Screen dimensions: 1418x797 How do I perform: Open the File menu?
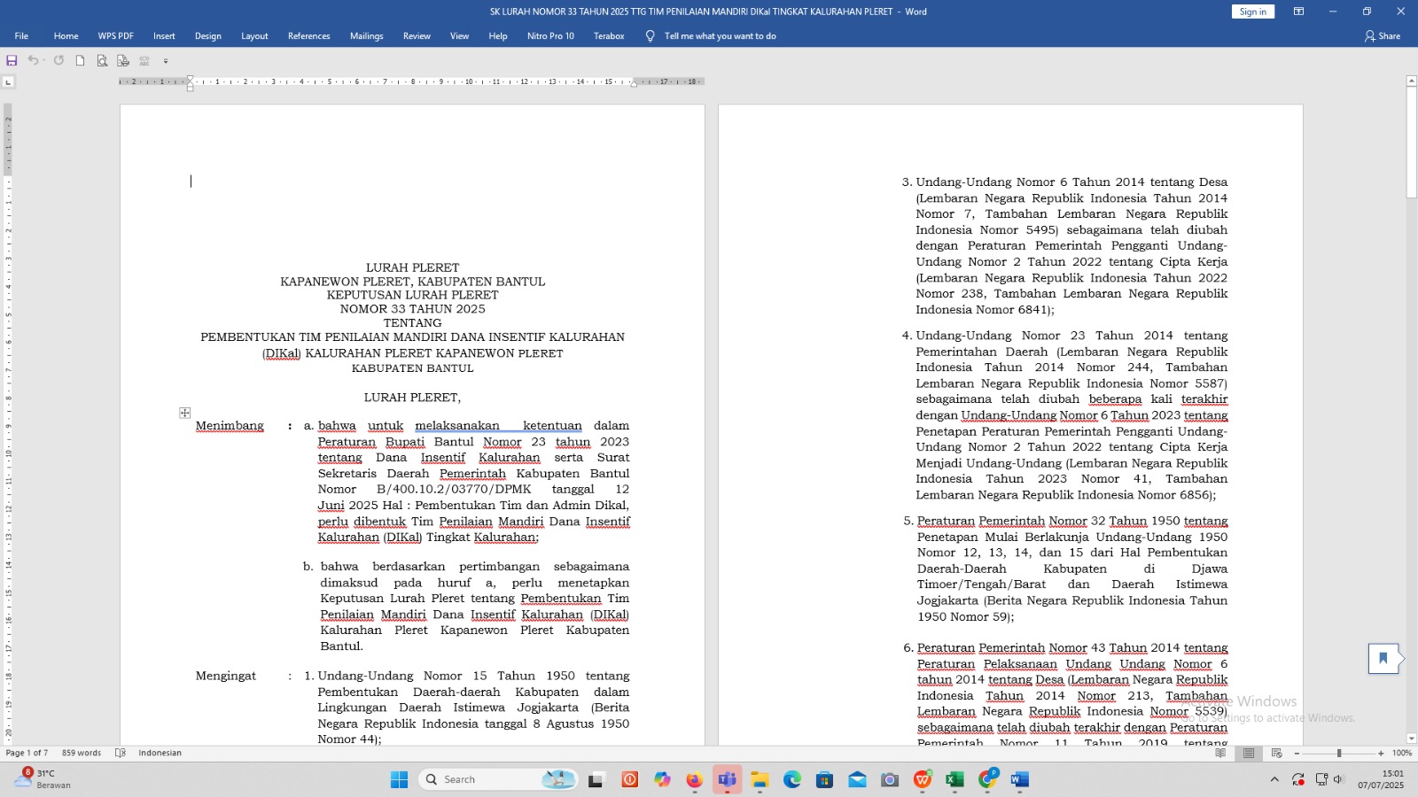(x=21, y=36)
